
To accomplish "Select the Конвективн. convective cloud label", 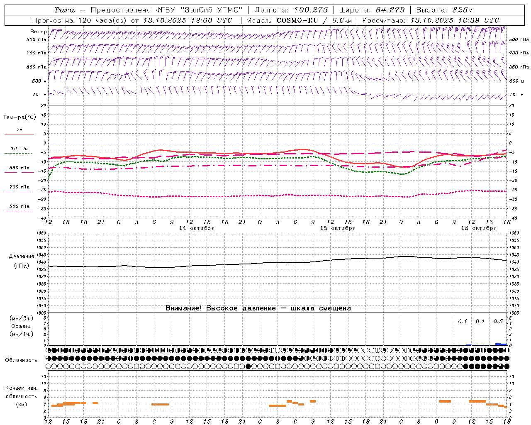I will click(x=21, y=388).
